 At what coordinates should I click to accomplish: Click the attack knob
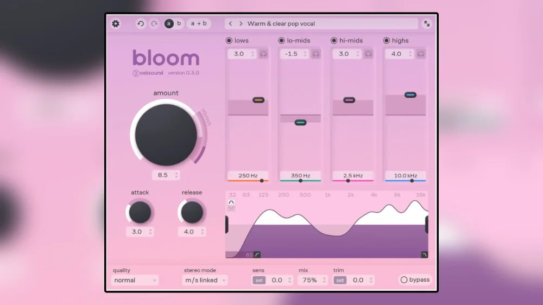[140, 212]
